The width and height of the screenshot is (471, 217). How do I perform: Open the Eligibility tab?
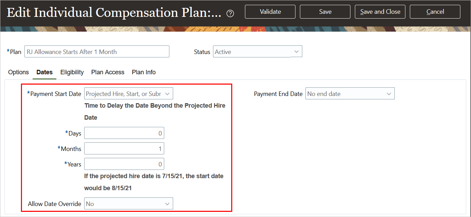(72, 72)
